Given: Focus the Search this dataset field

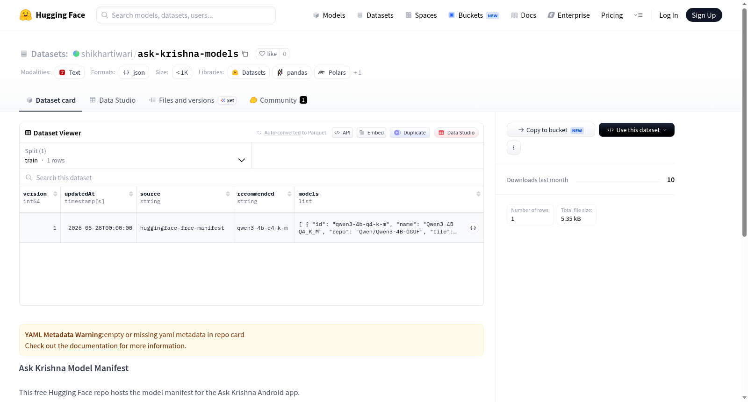Looking at the screenshot, I should pos(252,178).
